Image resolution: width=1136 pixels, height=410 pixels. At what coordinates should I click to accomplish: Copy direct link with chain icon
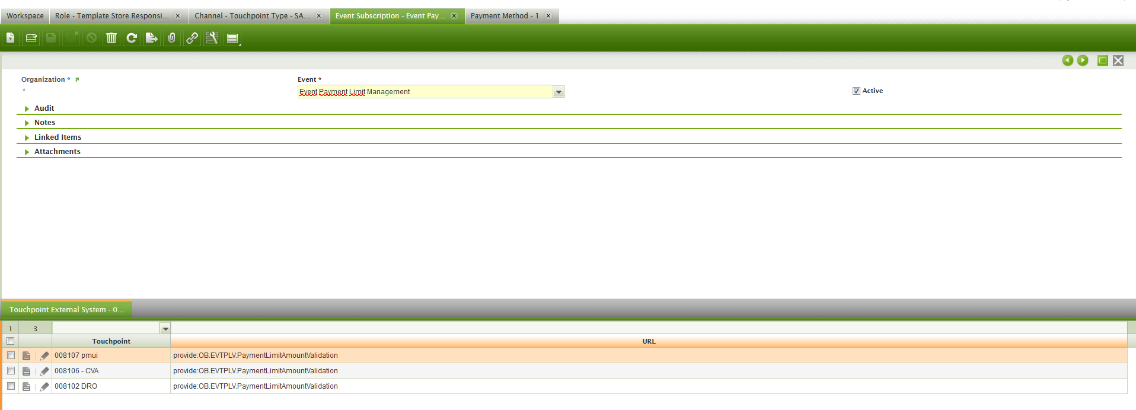click(x=192, y=38)
